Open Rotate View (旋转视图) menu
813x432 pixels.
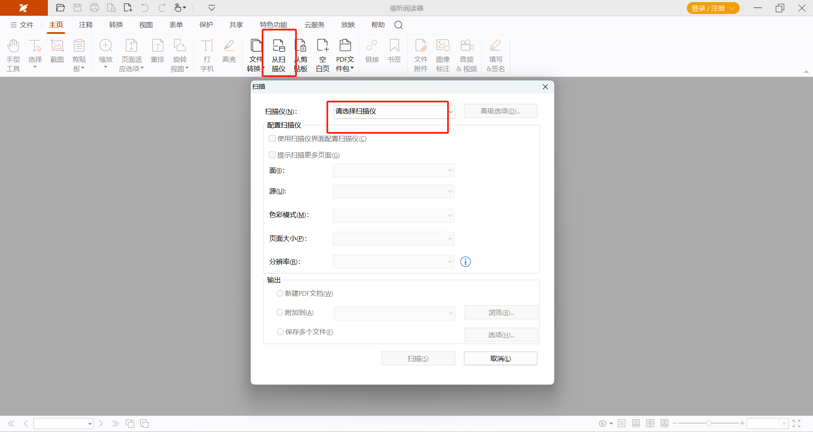pos(180,55)
